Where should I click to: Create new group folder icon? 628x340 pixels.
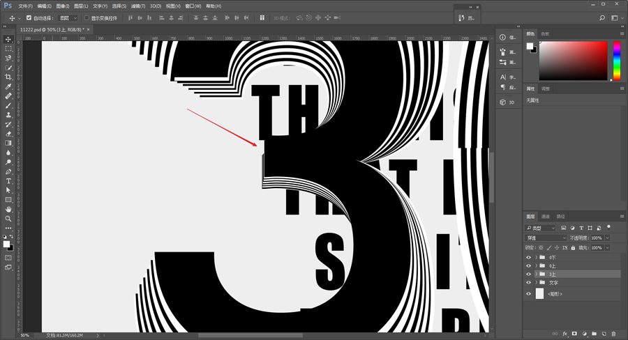coord(595,334)
